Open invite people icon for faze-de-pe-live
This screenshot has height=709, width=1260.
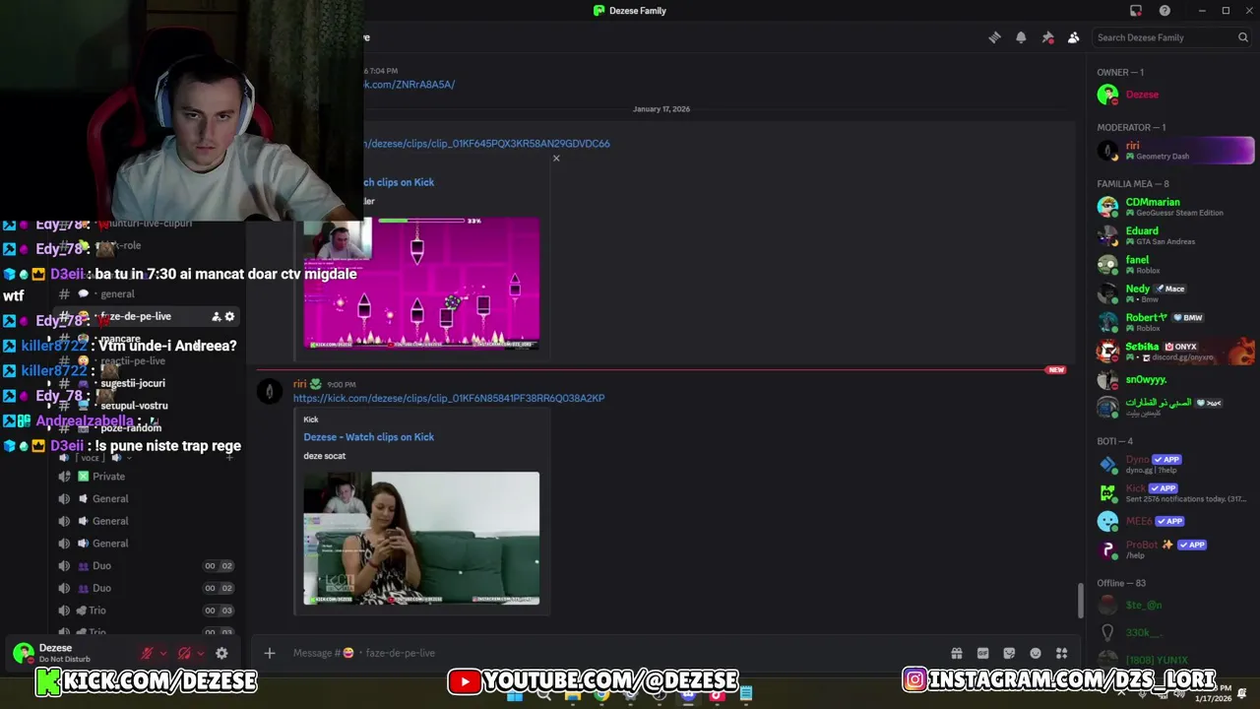217,316
